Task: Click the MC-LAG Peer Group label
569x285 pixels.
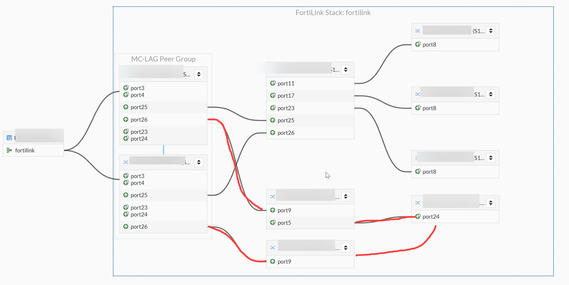Action: [163, 59]
